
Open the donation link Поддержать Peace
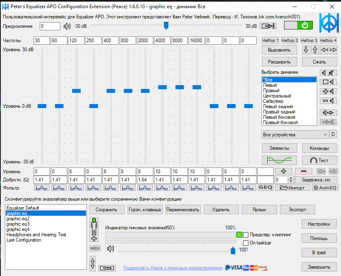173,268
